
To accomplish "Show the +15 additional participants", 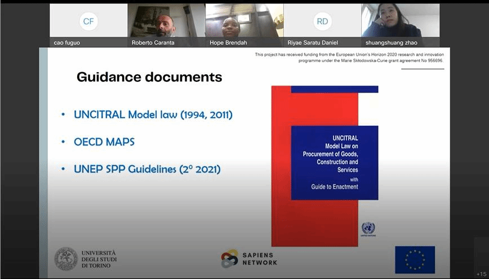I will (x=481, y=274).
